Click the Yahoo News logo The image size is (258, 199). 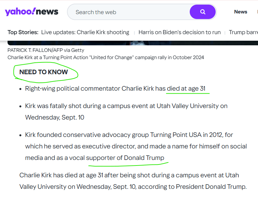click(x=32, y=12)
